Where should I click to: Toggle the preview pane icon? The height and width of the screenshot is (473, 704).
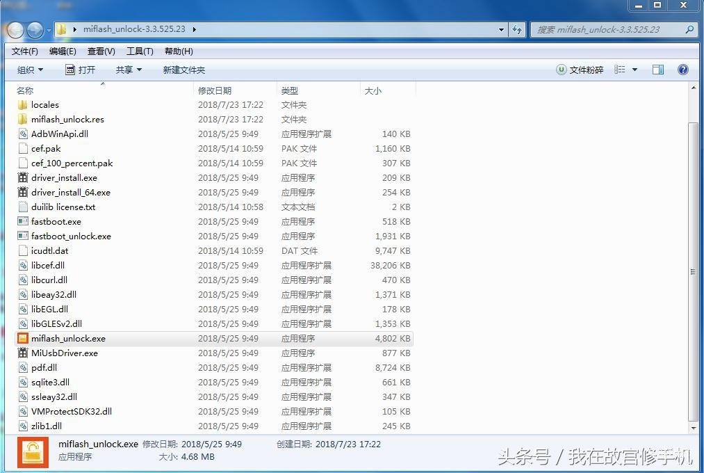pyautogui.click(x=658, y=70)
